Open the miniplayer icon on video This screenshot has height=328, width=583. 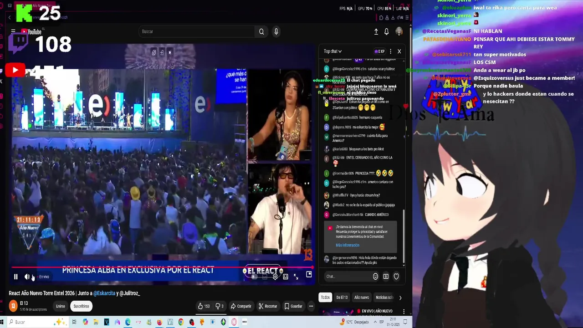coord(309,274)
